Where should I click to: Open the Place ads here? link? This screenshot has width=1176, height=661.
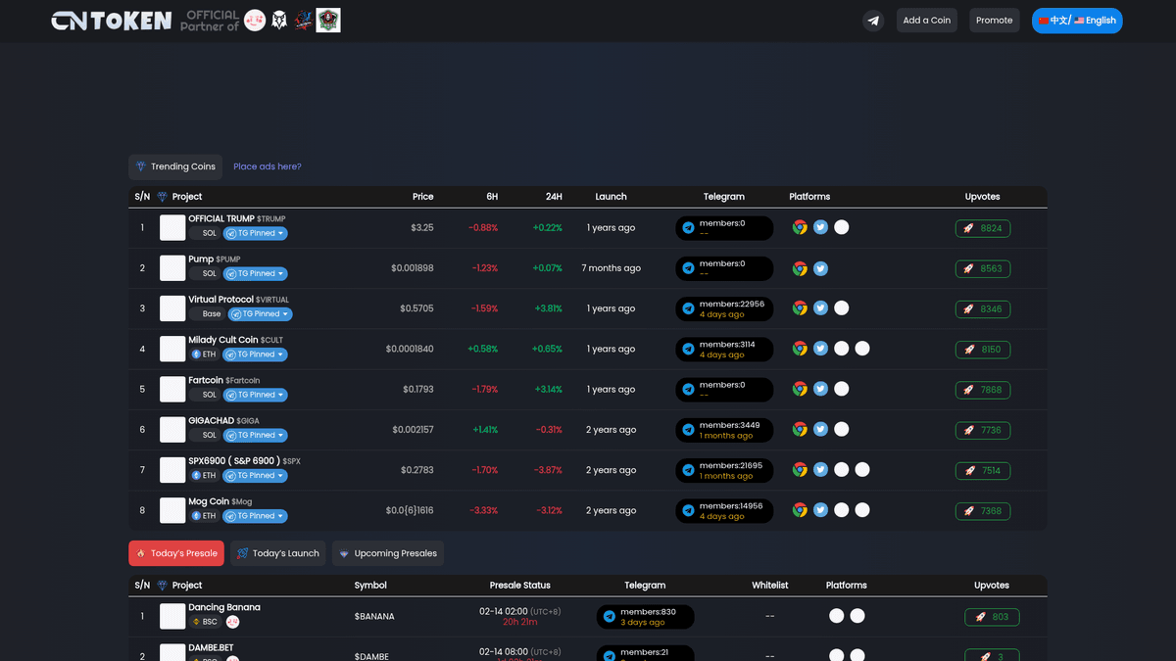[267, 166]
